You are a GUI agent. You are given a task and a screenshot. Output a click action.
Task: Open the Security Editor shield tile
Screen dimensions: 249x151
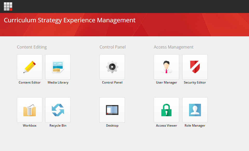pos(195,67)
